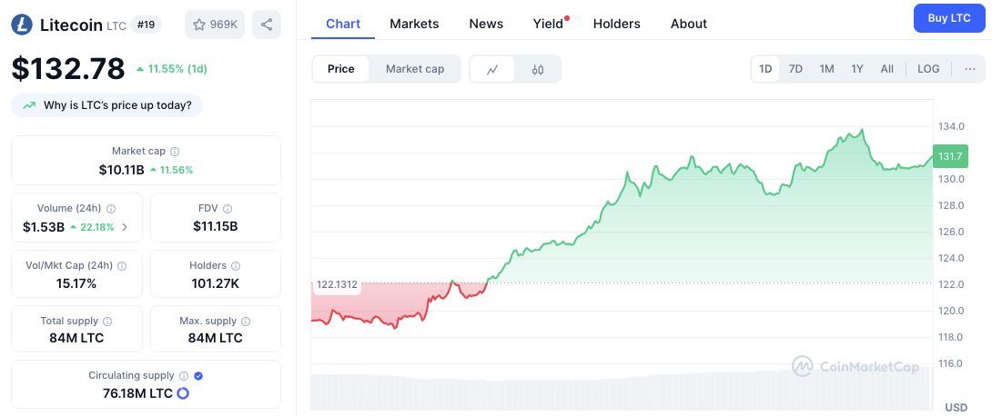
Task: Click the Buy LTC button
Action: coord(949,17)
